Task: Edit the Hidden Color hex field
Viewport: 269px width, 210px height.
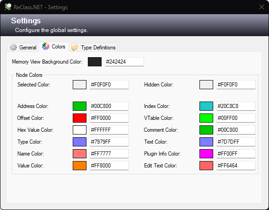Action: click(236, 85)
